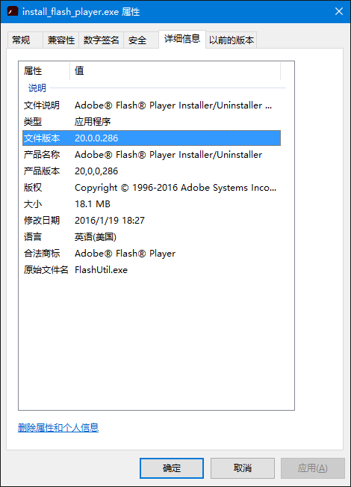Click the Flash installer icon in title bar
The height and width of the screenshot is (487, 351).
click(x=13, y=11)
